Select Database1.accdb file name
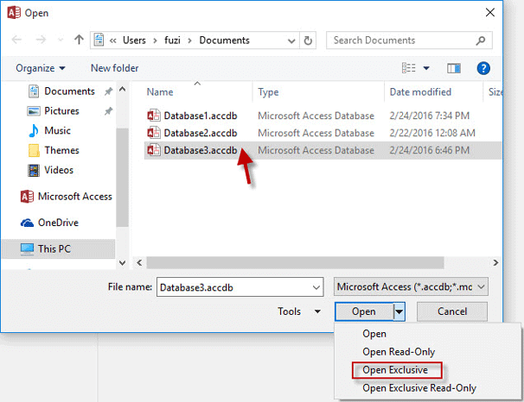 (x=201, y=116)
